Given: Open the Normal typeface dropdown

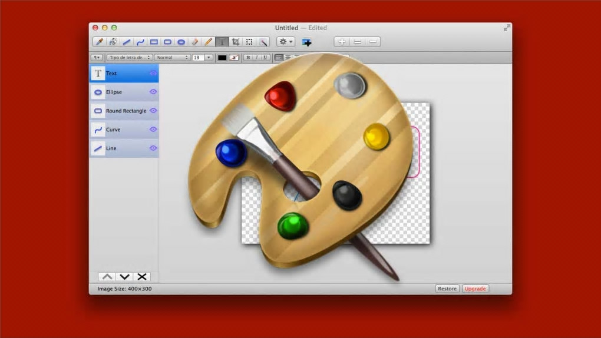Looking at the screenshot, I should click(172, 58).
